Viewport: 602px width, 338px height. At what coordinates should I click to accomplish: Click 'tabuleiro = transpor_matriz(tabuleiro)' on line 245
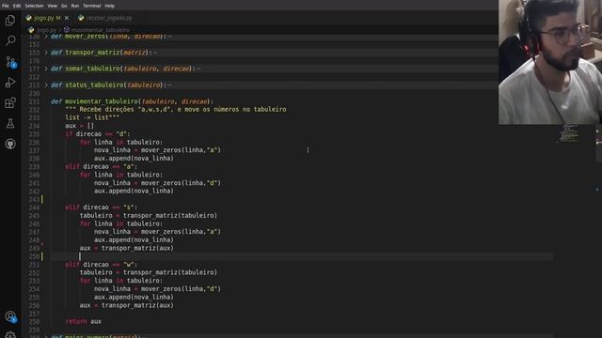(x=149, y=215)
